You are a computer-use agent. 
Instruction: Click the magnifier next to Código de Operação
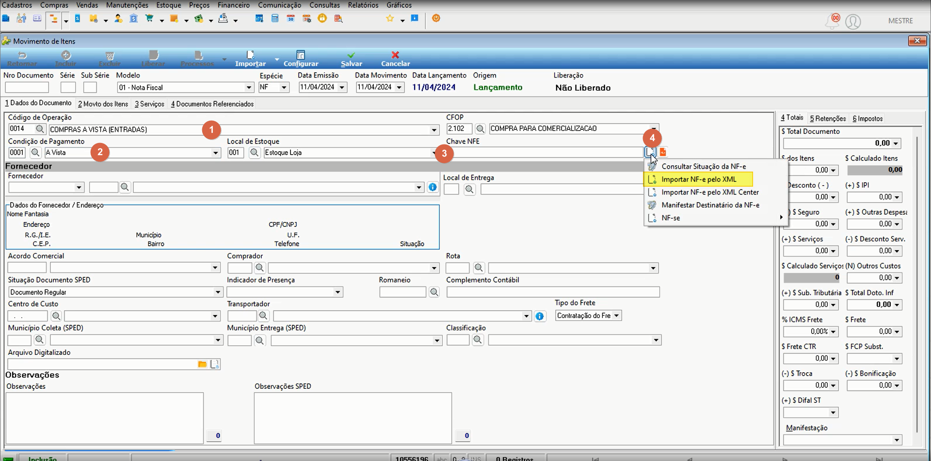[40, 129]
